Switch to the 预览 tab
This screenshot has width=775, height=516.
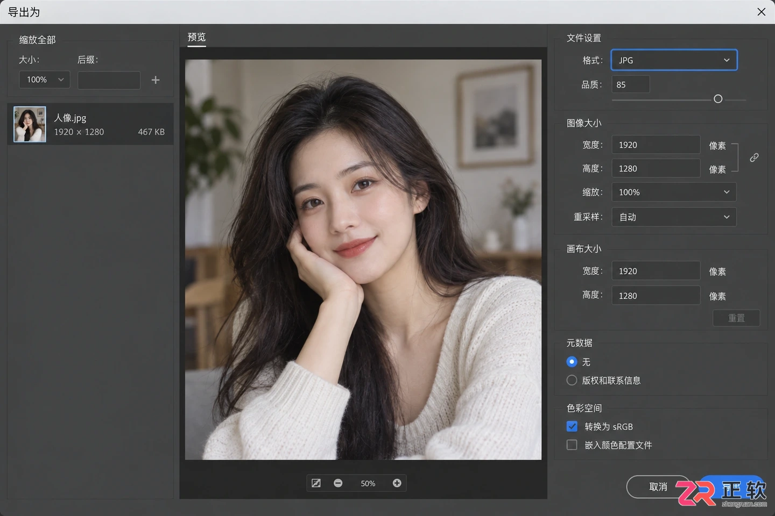[x=196, y=37]
